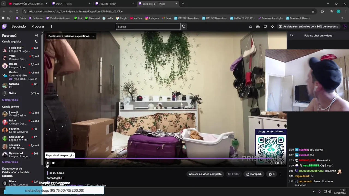Switch to OBSERVAÇÕES DIÁRIAS YouTube tab
This screenshot has width=349, height=196.
point(27,4)
